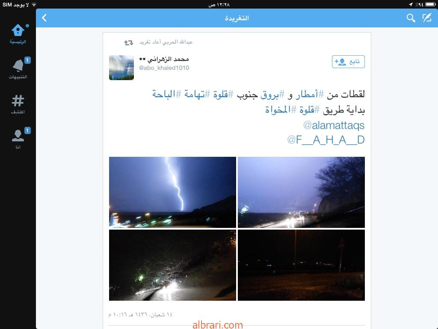438x329 pixels.
Task: Compose a new tweet with quill icon
Action: (x=427, y=18)
